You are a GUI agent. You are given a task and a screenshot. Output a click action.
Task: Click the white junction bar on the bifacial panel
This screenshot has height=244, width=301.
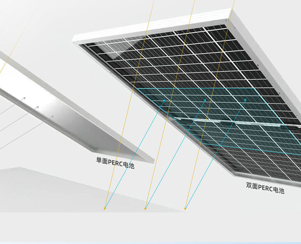pyautogui.click(x=229, y=122)
